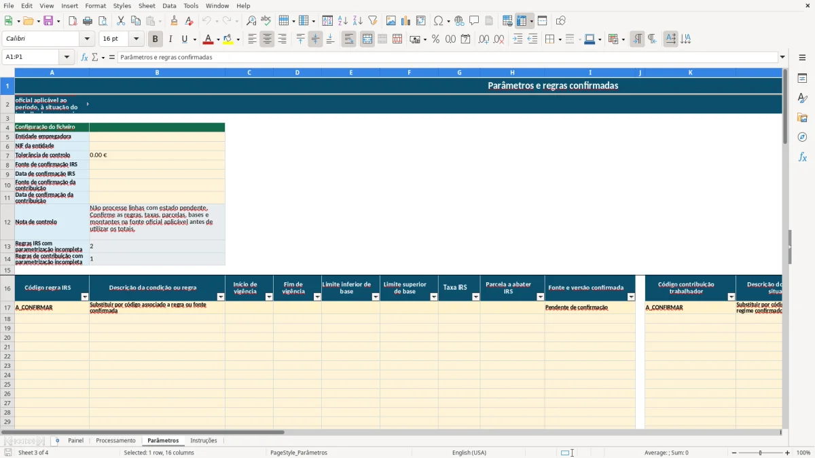Toggle Freeze Rows and Columns
The width and height of the screenshot is (815, 458).
[x=522, y=21]
